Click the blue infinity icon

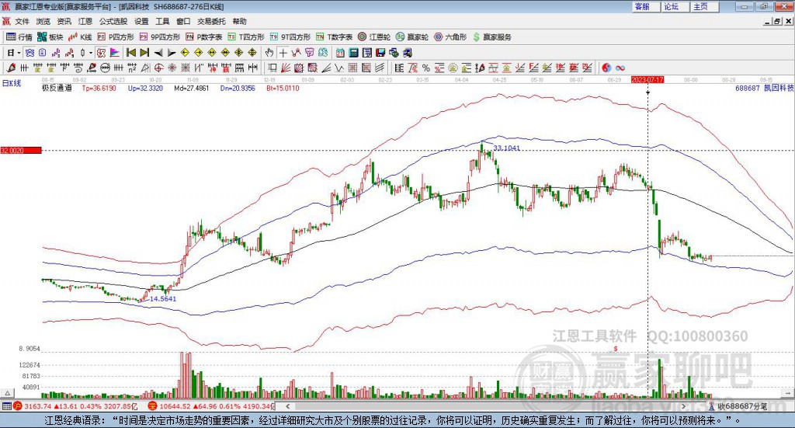point(620,68)
